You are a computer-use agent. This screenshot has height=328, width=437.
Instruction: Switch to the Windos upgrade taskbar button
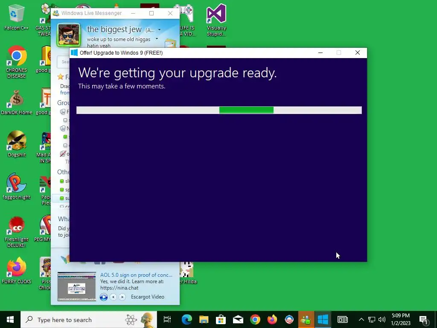pyautogui.click(x=323, y=319)
